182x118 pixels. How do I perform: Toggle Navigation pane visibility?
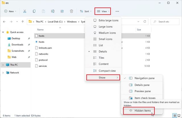142,78
